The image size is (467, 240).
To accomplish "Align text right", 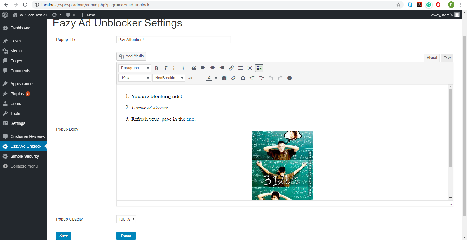I will [x=222, y=68].
